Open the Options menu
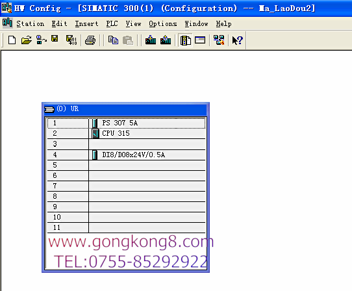 point(163,23)
